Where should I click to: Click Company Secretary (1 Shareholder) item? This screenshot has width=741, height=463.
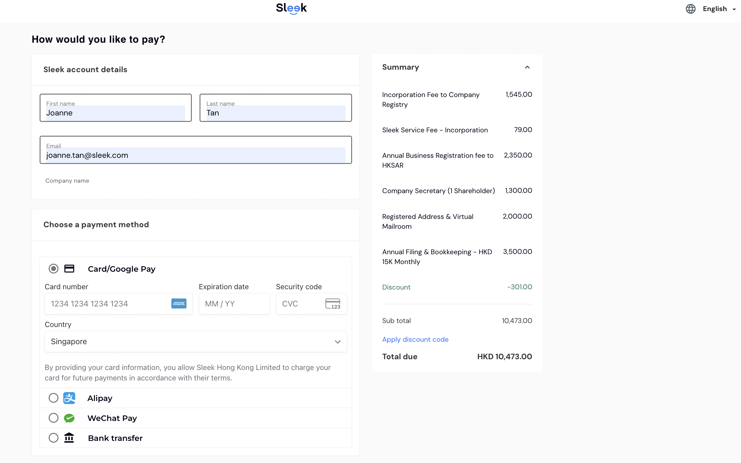[x=438, y=191]
